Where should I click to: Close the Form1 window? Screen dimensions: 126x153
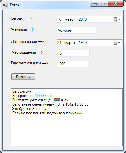(116, 4)
